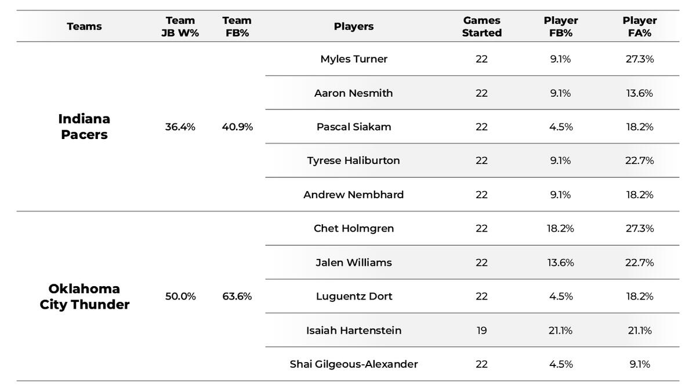Select the Jalen Williams player name
This screenshot has width=696, height=391.
pos(354,262)
